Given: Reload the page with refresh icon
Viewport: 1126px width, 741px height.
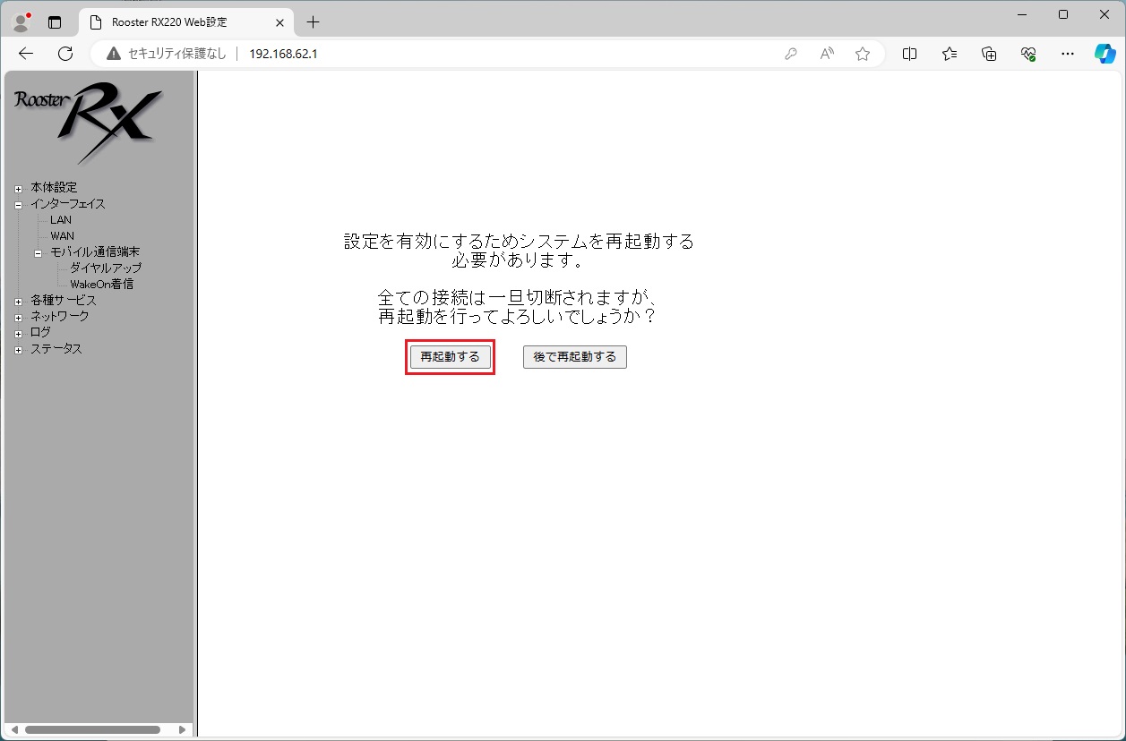Looking at the screenshot, I should [x=65, y=54].
